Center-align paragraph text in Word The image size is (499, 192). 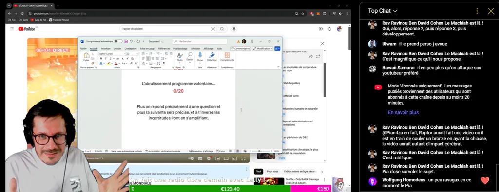(149, 59)
